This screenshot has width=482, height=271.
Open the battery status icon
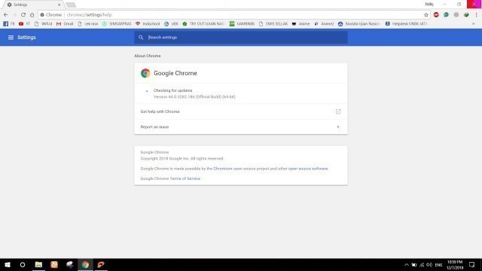(414, 265)
